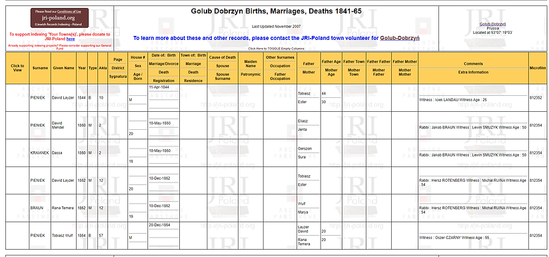Select the Year column header
Image resolution: width=549 pixels, height=257 pixels.
click(x=82, y=68)
